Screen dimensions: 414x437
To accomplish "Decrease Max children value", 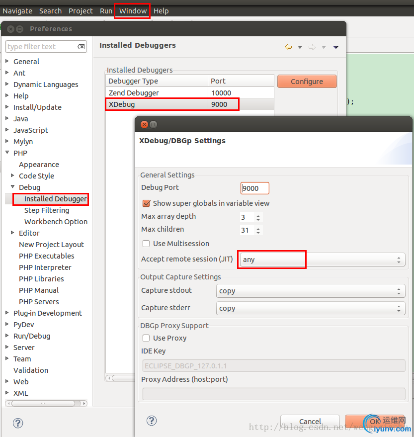I will click(258, 233).
